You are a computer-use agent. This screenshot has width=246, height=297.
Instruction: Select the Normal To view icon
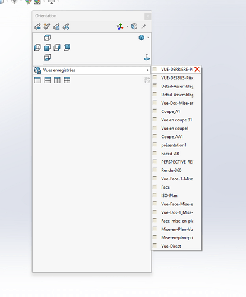coord(147,57)
